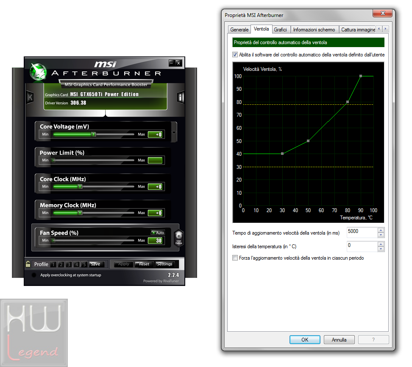Click the Core Clock slider handle
The image size is (412, 367).
[80, 187]
